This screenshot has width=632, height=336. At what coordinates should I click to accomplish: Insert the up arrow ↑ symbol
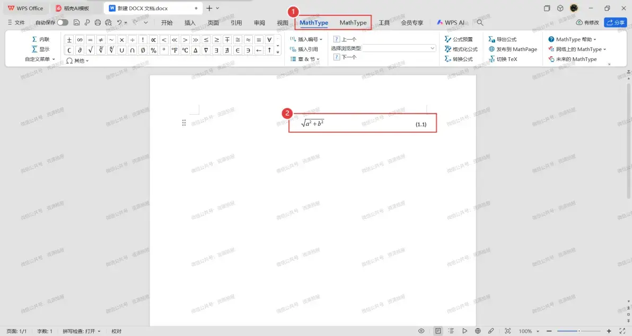(269, 50)
